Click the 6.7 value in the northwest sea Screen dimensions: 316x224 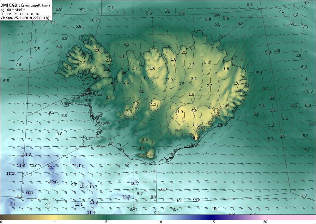95,20
